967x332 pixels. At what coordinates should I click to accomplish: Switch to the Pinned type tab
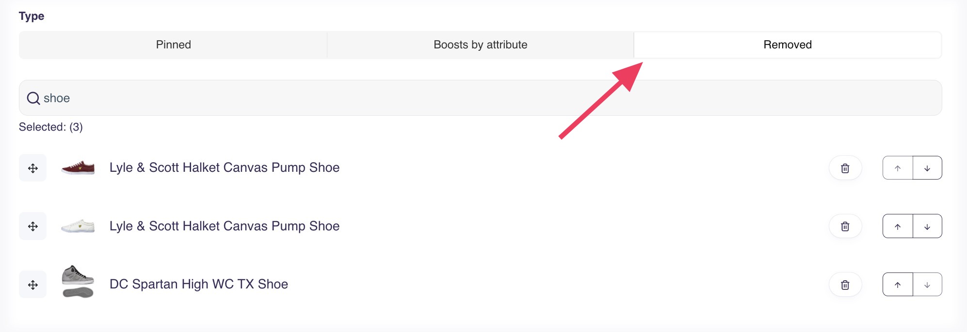click(x=173, y=45)
